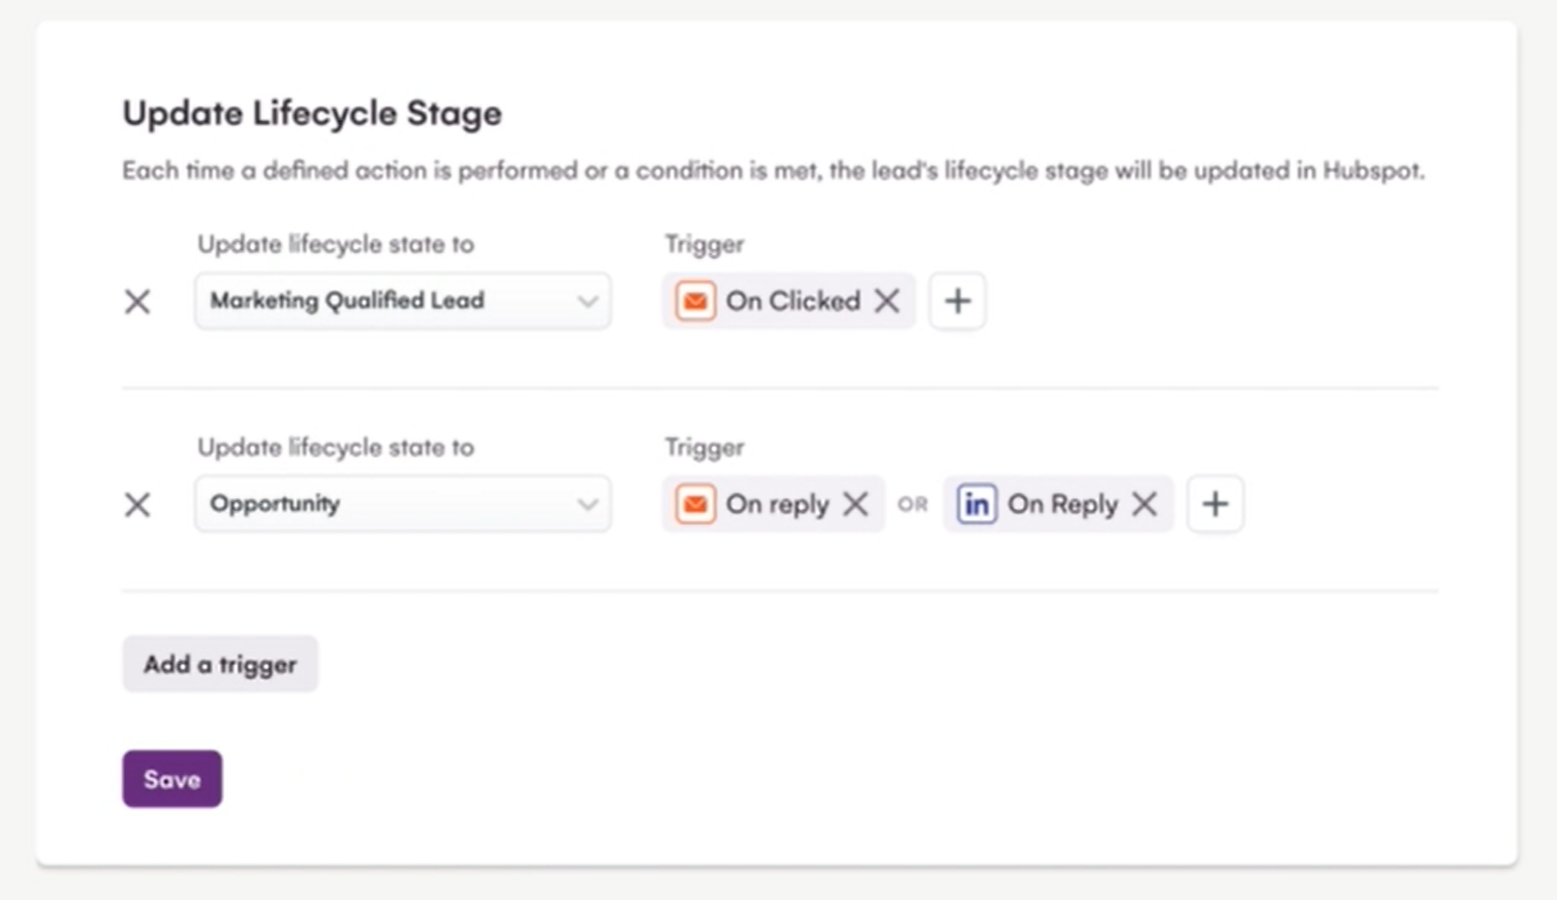Click the OR operator between reply triggers
Screen dimensions: 1557x900
pyautogui.click(x=913, y=505)
